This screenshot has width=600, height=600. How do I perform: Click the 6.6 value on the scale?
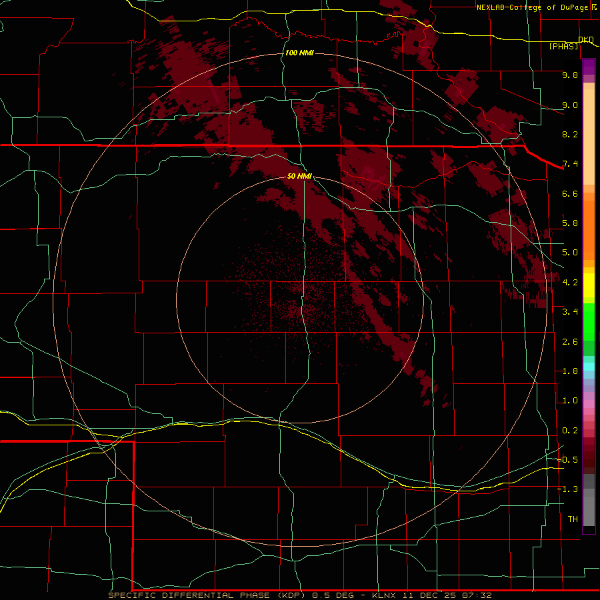[570, 193]
